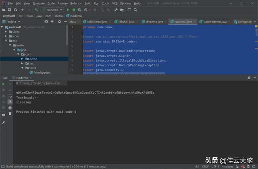
Task: Click the Project tree scrollbar
Action: (67, 35)
